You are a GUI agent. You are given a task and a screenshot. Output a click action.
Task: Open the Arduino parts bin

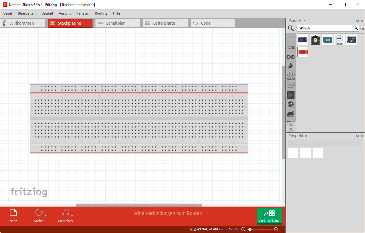pyautogui.click(x=291, y=57)
